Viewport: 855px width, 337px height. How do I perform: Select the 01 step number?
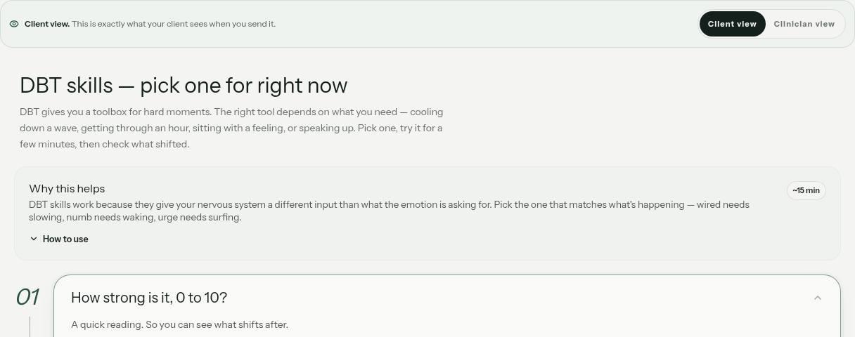pos(27,297)
